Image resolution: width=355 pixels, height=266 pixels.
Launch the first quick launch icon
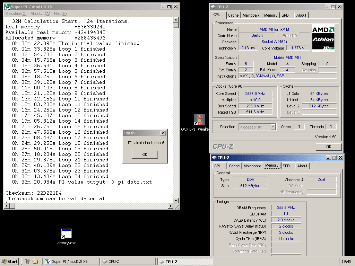pos(27,261)
